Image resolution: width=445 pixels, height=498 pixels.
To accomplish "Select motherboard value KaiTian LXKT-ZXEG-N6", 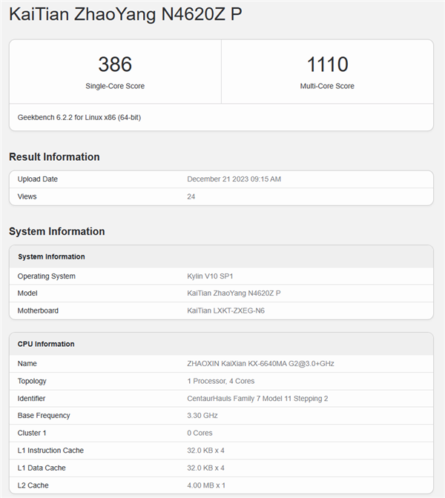I will (225, 311).
